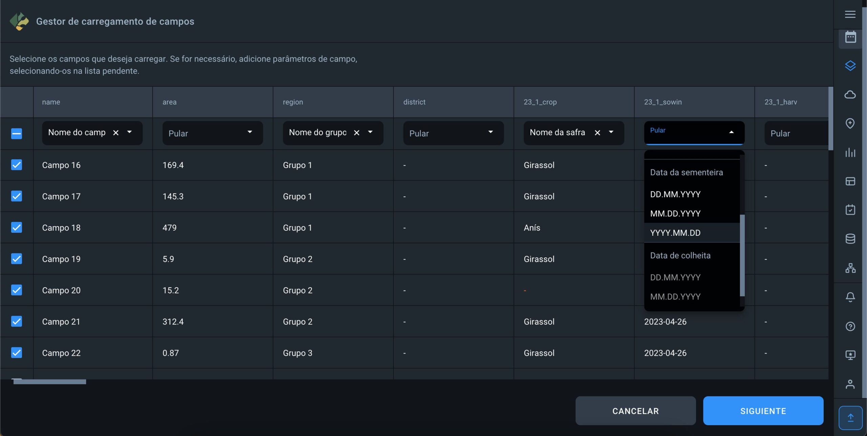Click the CANCELAR button
Image resolution: width=867 pixels, height=436 pixels.
click(635, 411)
